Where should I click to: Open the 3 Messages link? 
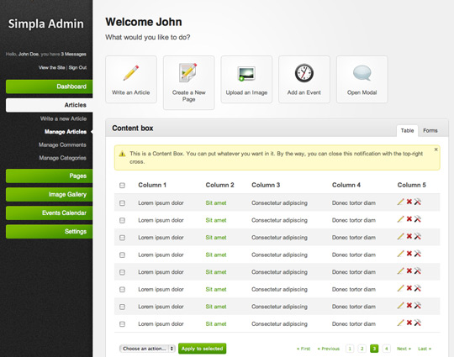(x=73, y=54)
